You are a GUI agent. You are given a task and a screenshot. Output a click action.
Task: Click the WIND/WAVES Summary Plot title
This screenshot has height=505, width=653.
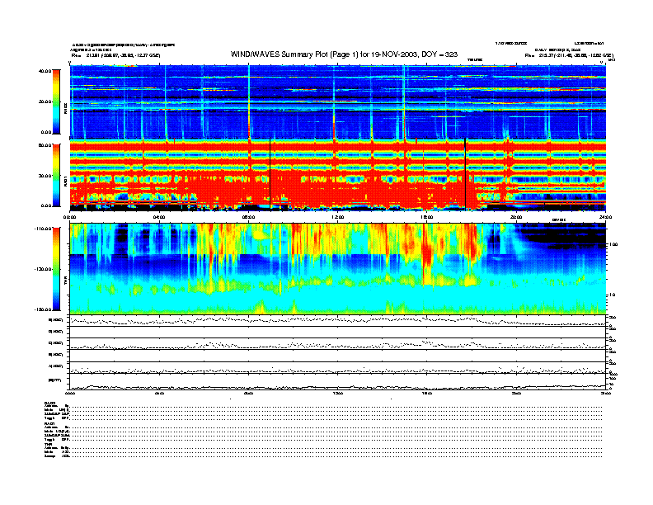(x=344, y=54)
